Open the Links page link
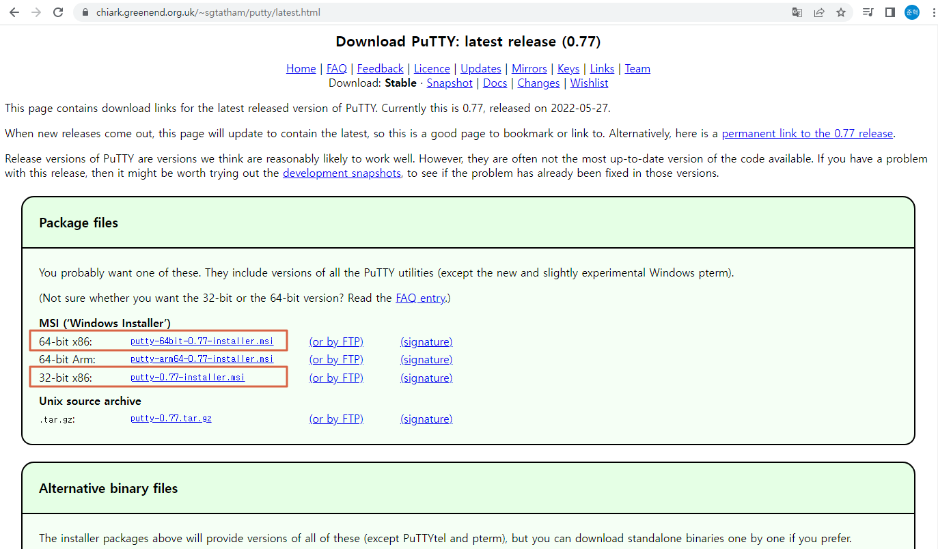The height and width of the screenshot is (549, 938). (602, 68)
